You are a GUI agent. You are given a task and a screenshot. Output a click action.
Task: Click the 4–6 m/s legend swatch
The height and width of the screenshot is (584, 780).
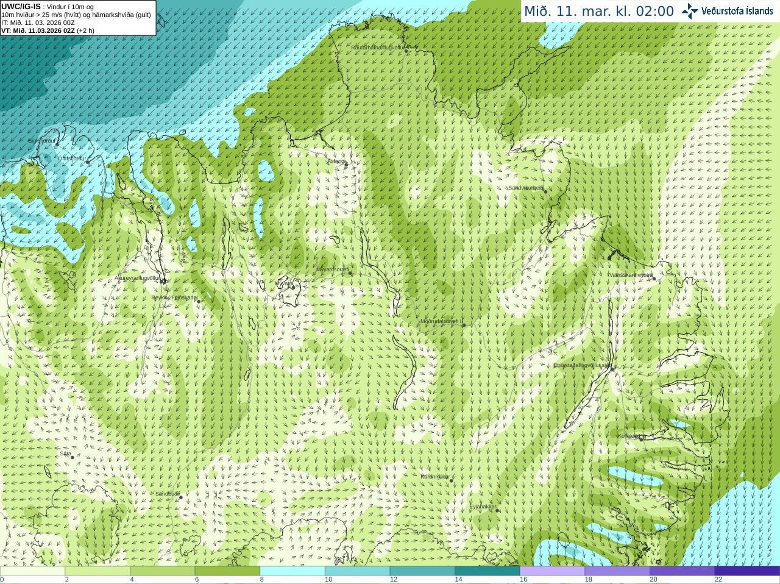(x=162, y=571)
